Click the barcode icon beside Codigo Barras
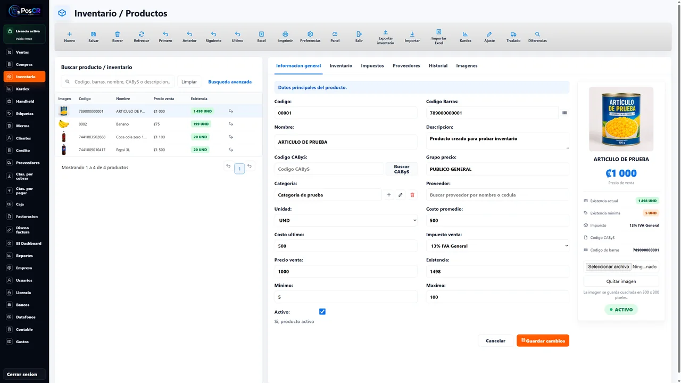Screen dimensions: 681x383 pos(564,113)
